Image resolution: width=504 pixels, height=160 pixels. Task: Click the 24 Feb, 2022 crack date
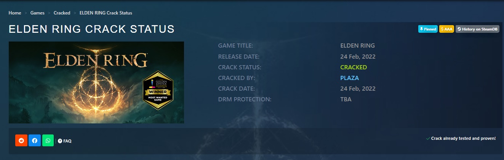pos(358,89)
